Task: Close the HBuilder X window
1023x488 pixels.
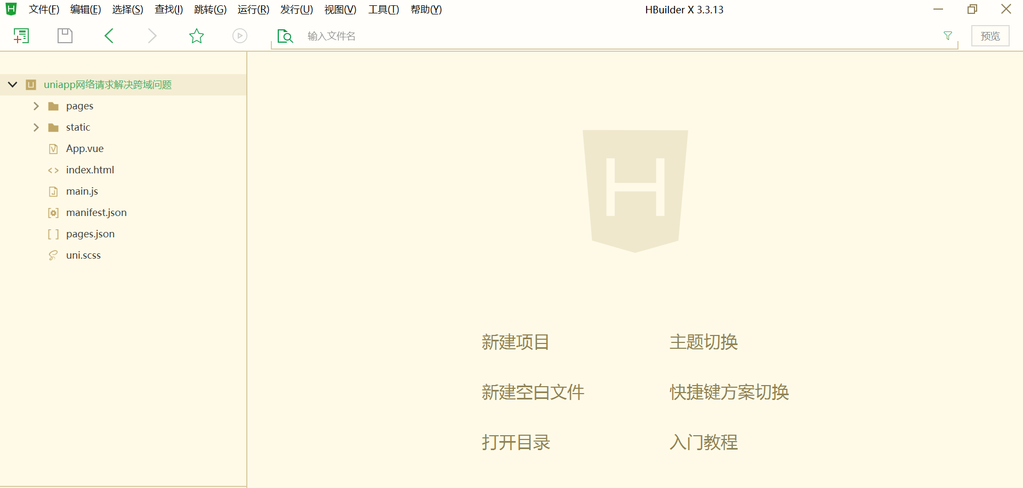Action: [x=1006, y=9]
